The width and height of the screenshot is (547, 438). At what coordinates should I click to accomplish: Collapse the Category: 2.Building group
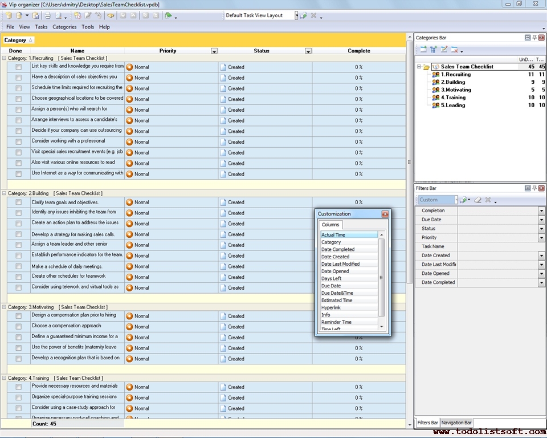[x=5, y=193]
